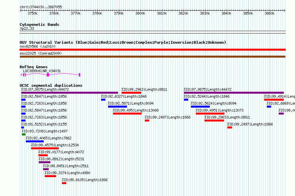The width and height of the screenshot is (295, 196).
Task: Click the %ID:92.5244|Length:1846 duplication label
Action: (207, 96)
